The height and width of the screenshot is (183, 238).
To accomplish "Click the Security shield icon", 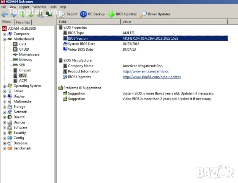I will pos(10,133).
